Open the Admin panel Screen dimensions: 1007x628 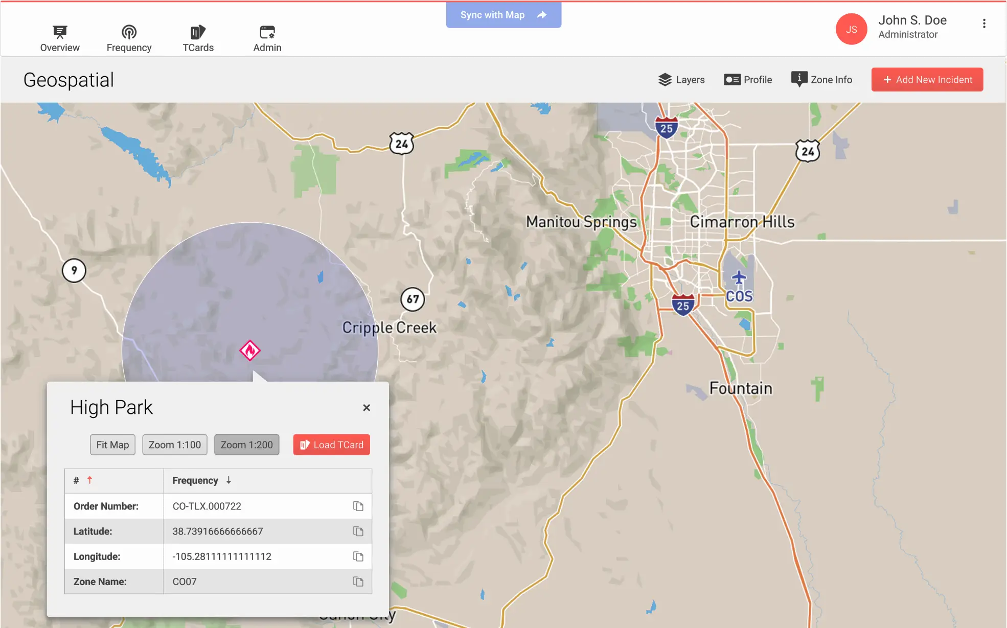267,39
